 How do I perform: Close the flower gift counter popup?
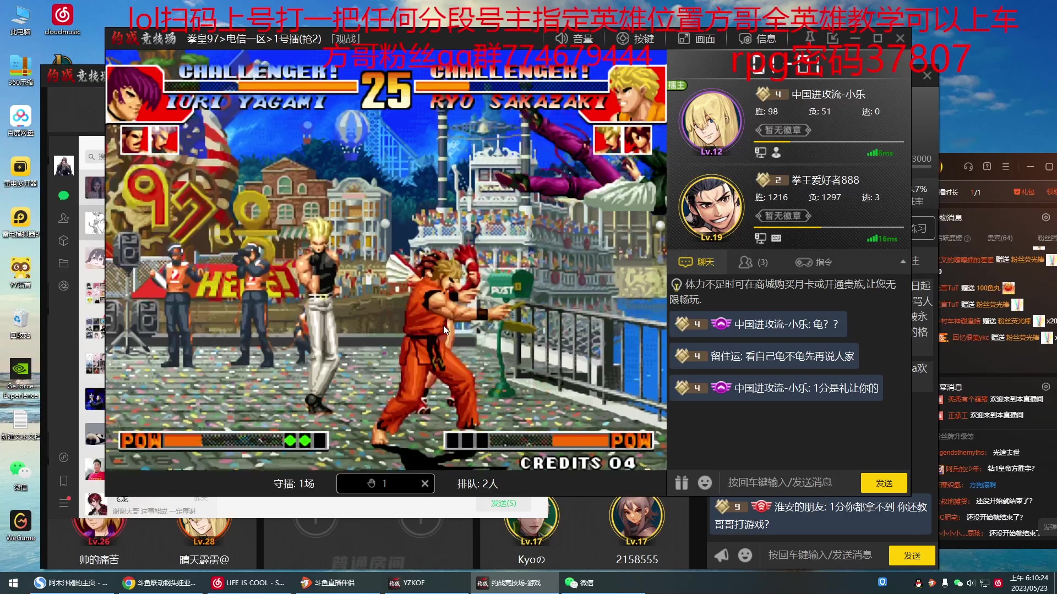tap(424, 483)
